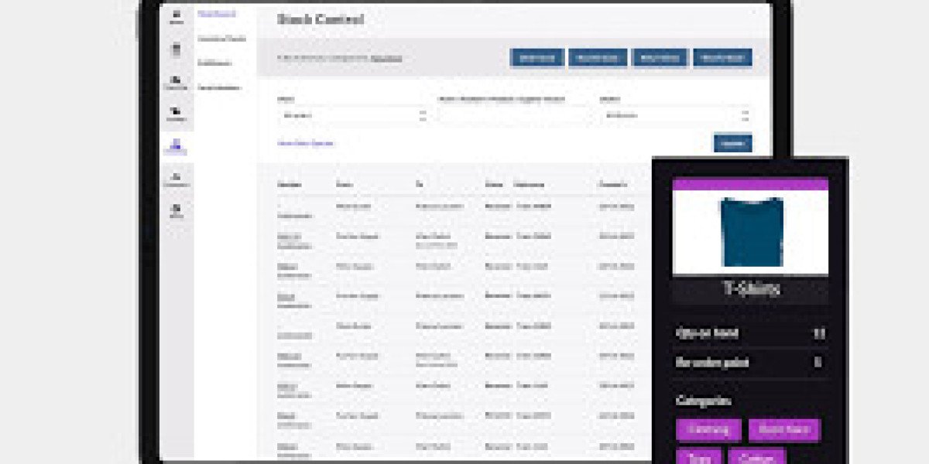The width and height of the screenshot is (929, 464).
Task: Click the Customers icon in the left navigation
Action: point(176,178)
